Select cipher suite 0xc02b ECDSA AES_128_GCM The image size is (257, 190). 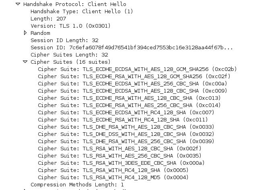tap(138, 69)
